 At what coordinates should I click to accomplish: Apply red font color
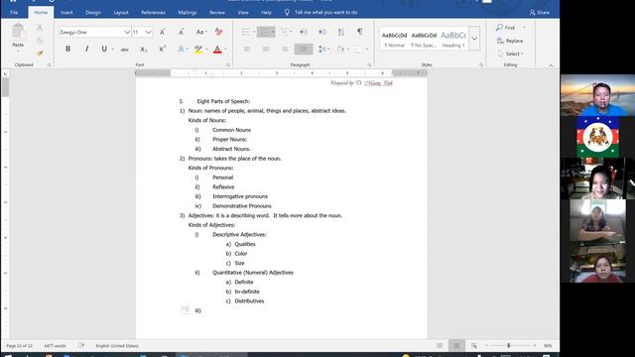[217, 50]
